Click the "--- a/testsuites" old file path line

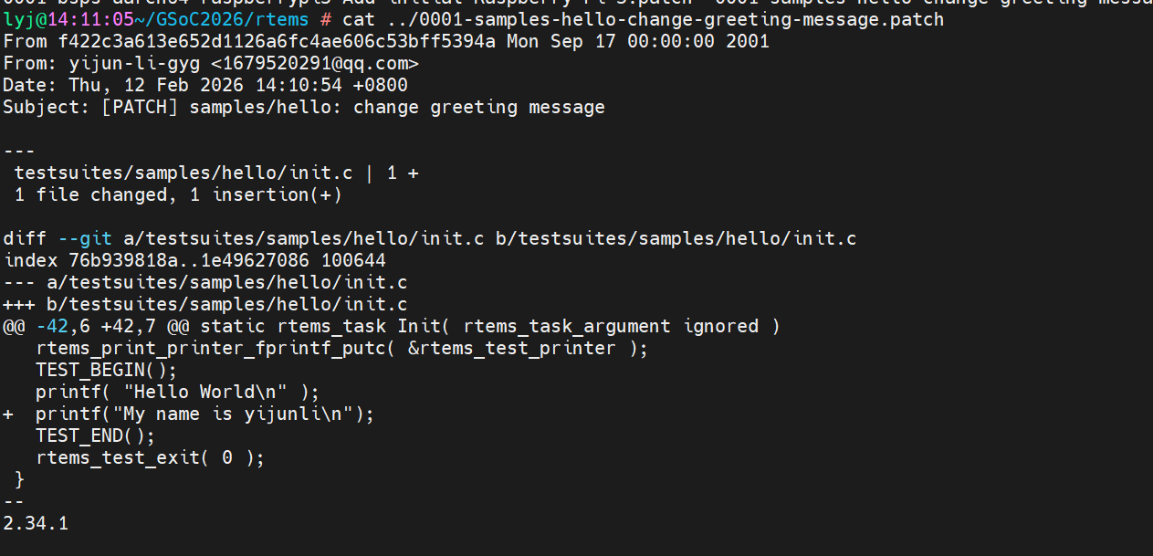click(x=204, y=282)
